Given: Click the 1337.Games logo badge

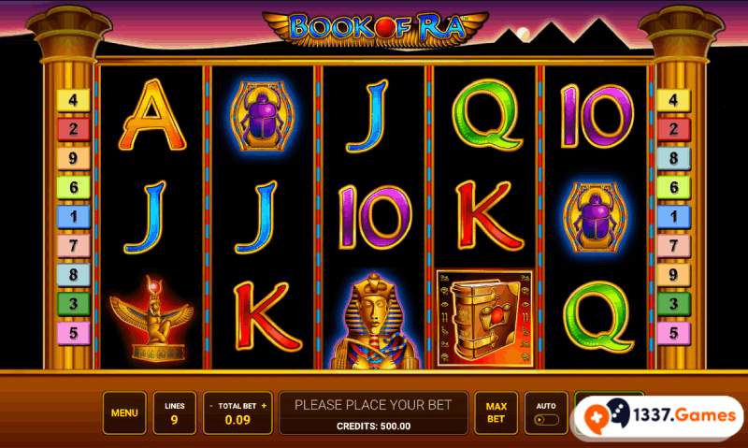Looking at the screenshot, I should click(658, 415).
